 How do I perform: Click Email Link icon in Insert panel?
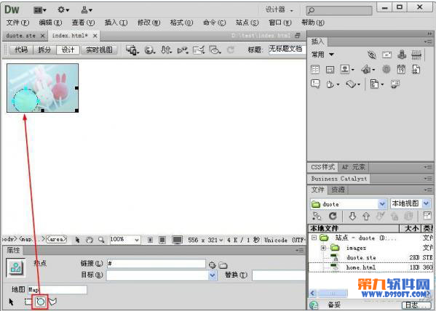[x=387, y=54]
